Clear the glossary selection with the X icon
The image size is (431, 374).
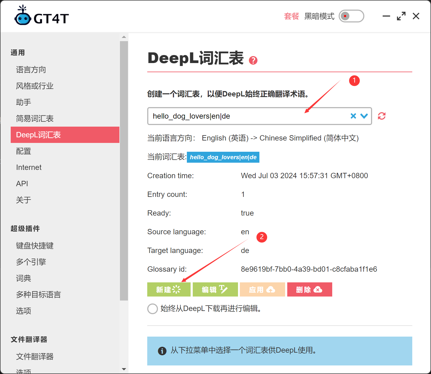click(353, 116)
